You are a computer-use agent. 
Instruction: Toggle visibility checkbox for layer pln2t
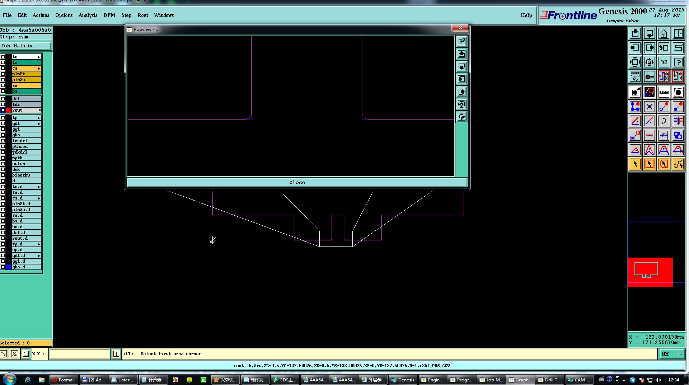3,74
